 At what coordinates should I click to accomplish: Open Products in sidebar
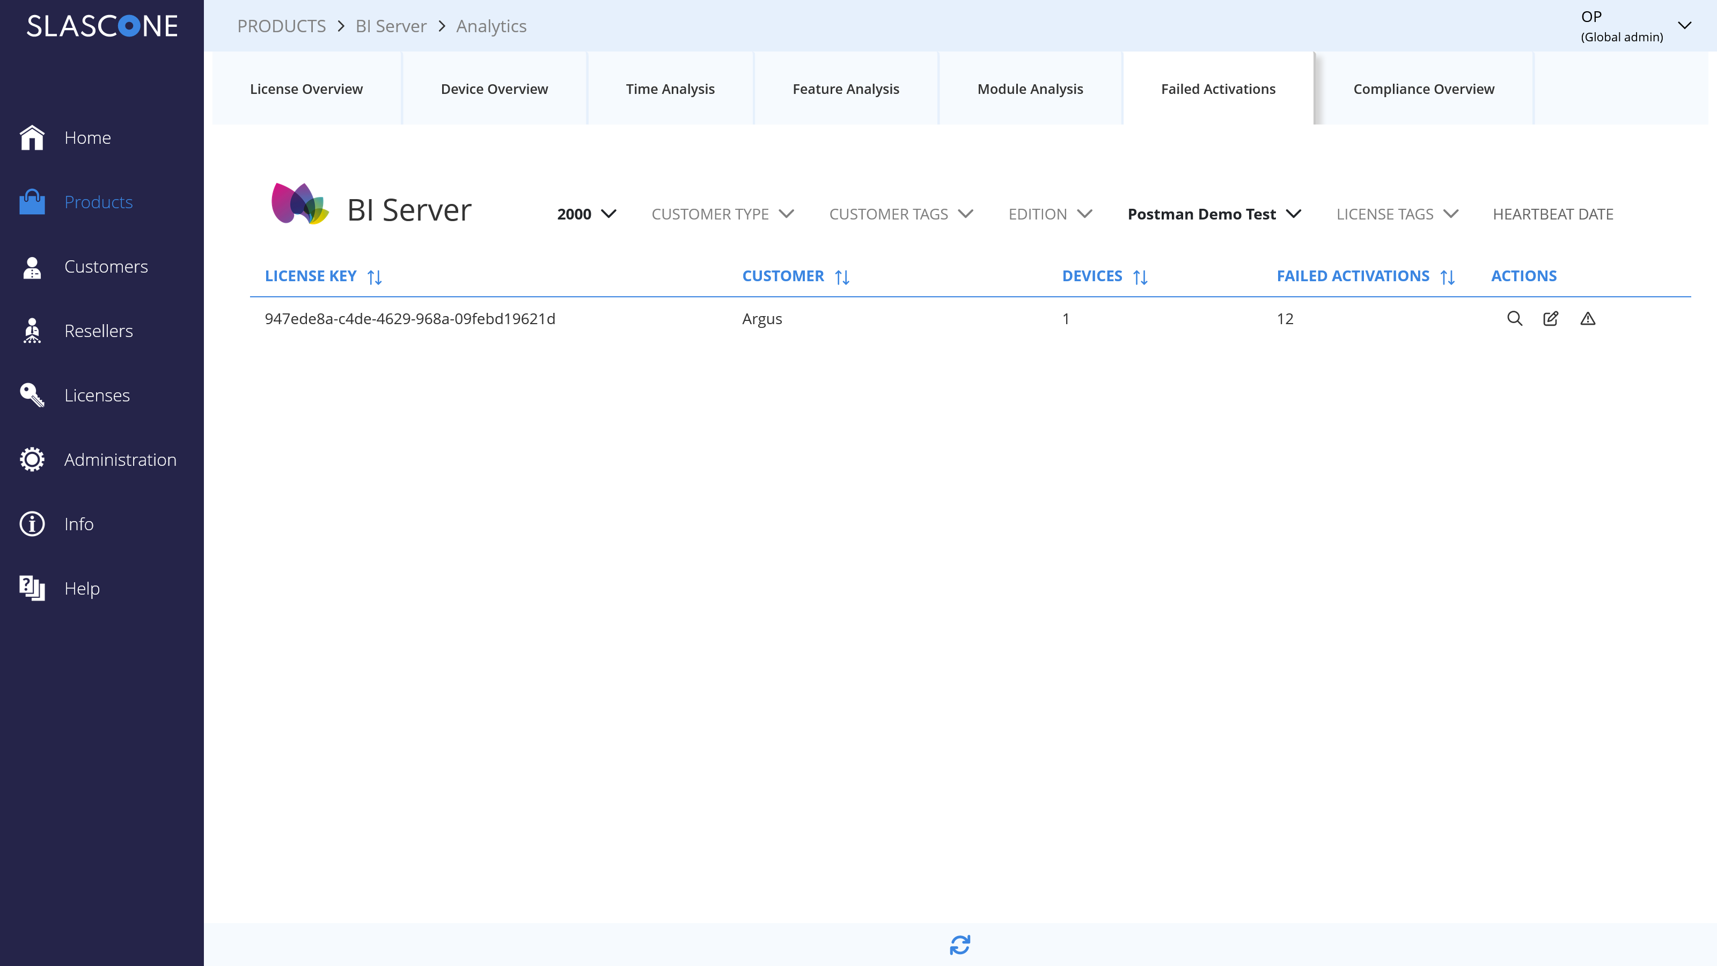pyautogui.click(x=99, y=202)
